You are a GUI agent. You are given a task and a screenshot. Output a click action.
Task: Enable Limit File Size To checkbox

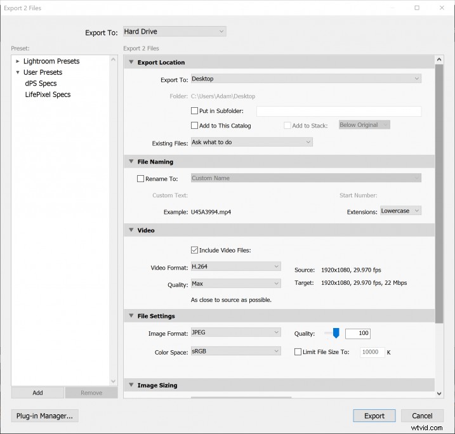[298, 352]
